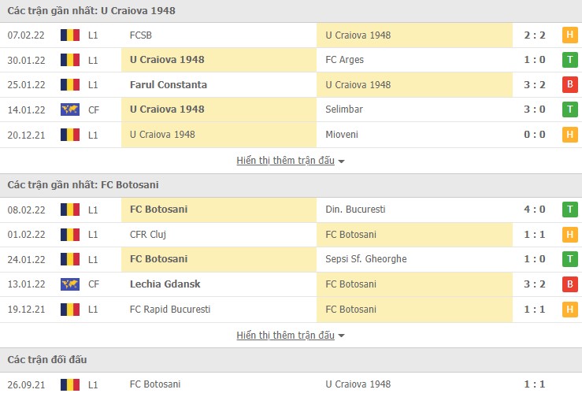Click date 07.02.22
Viewport: 582px width, 397px height.
[x=26, y=35]
